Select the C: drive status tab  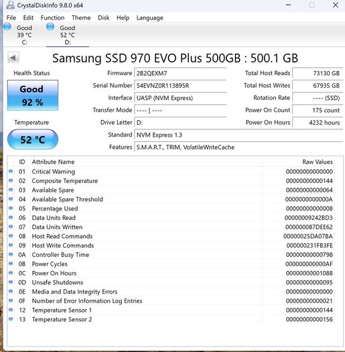point(24,35)
